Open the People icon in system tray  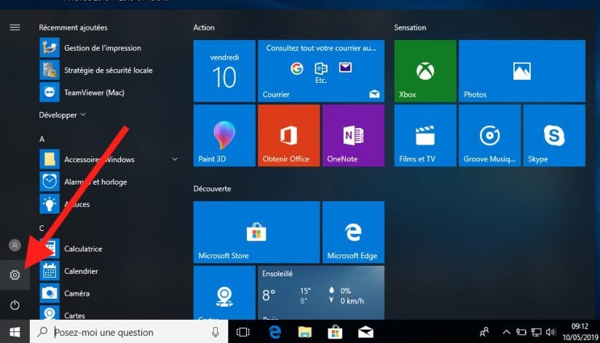484,332
